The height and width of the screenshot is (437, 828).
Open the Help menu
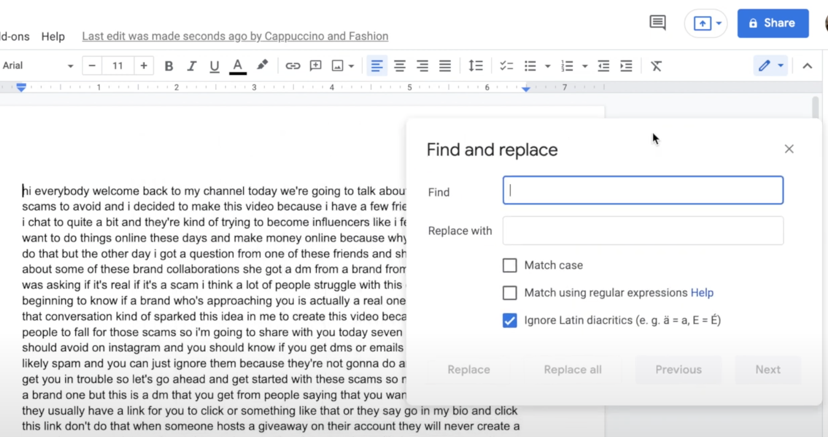pos(53,37)
